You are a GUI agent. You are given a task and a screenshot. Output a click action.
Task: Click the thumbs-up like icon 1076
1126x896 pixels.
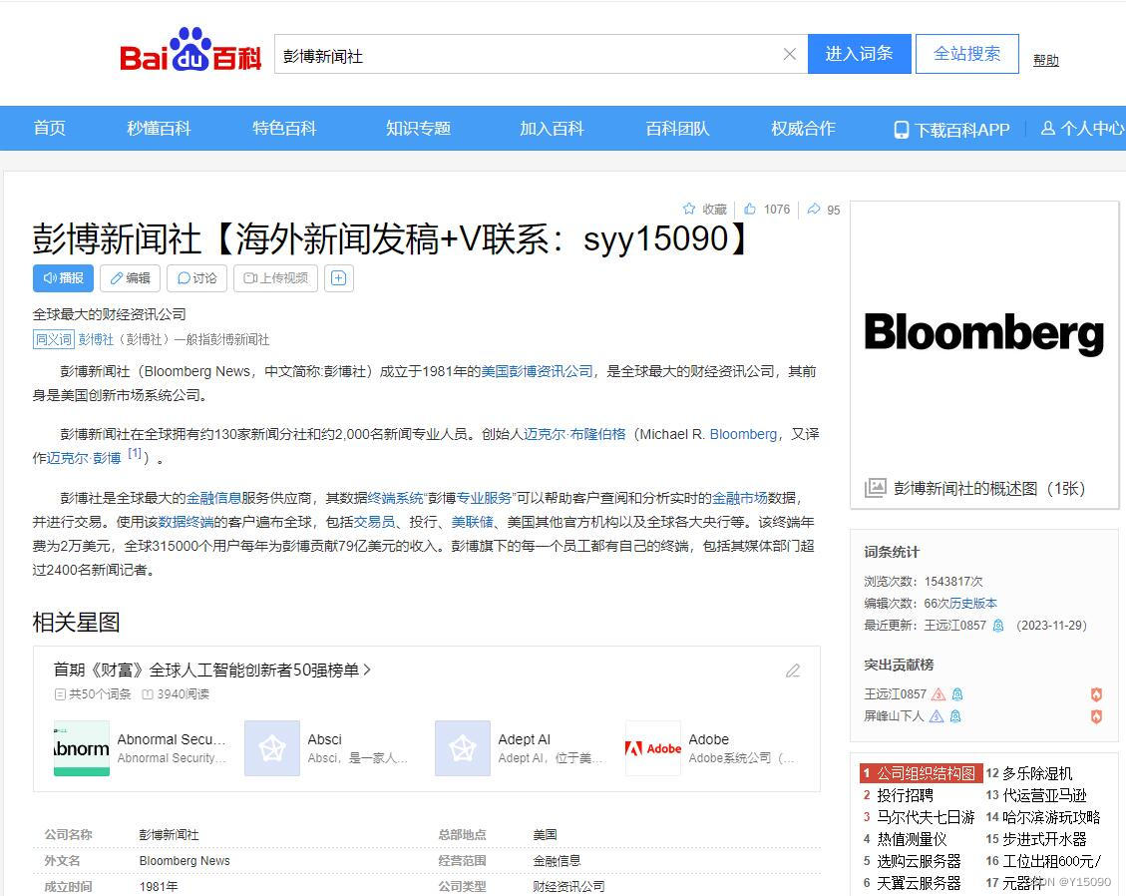pos(750,210)
